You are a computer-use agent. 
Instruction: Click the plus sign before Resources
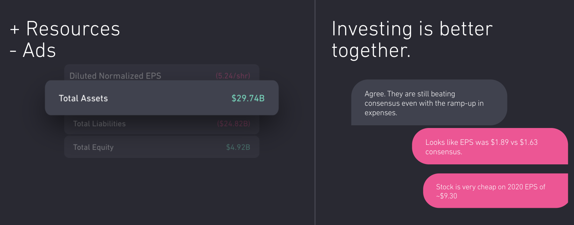coord(15,29)
